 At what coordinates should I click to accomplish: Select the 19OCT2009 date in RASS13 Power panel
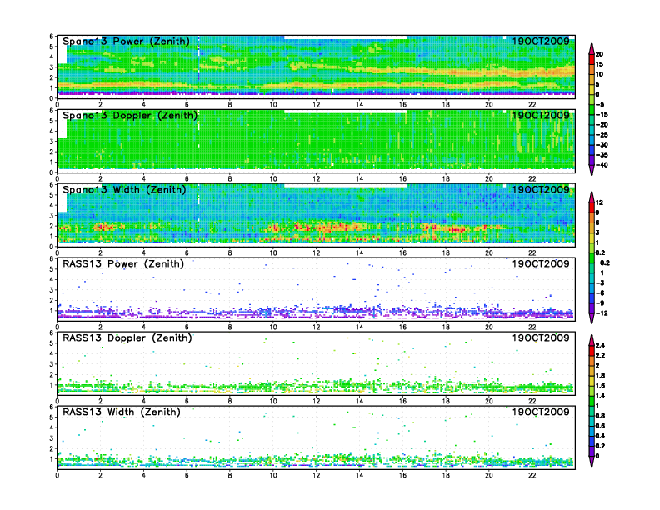[541, 264]
